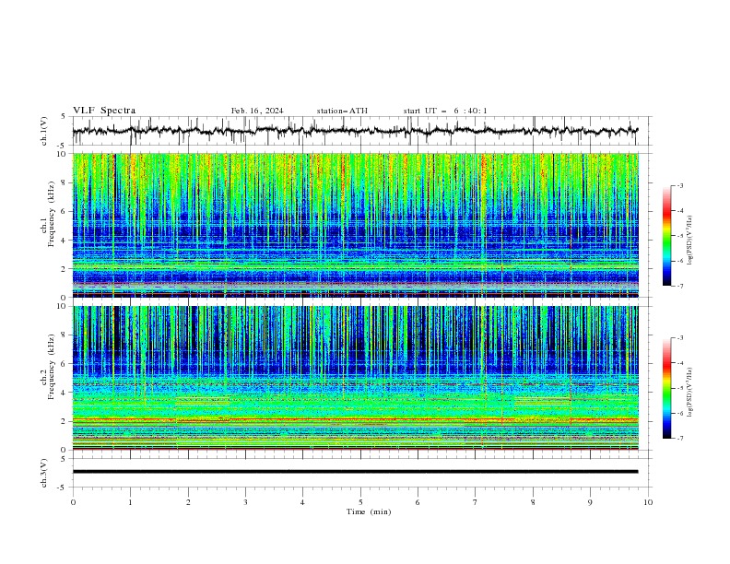Click the ch.1 spectrogram panel
The width and height of the screenshot is (730, 564).
(355, 225)
